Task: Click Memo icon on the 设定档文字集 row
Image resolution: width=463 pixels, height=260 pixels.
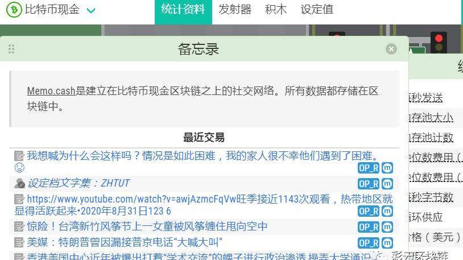Action: tap(387, 184)
